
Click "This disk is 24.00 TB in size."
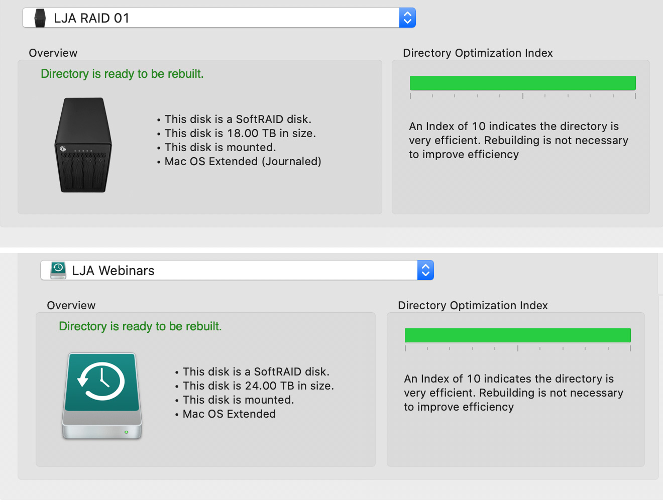tap(258, 386)
